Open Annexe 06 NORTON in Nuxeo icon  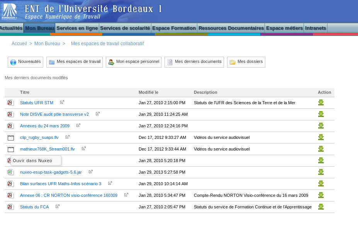[126, 195]
